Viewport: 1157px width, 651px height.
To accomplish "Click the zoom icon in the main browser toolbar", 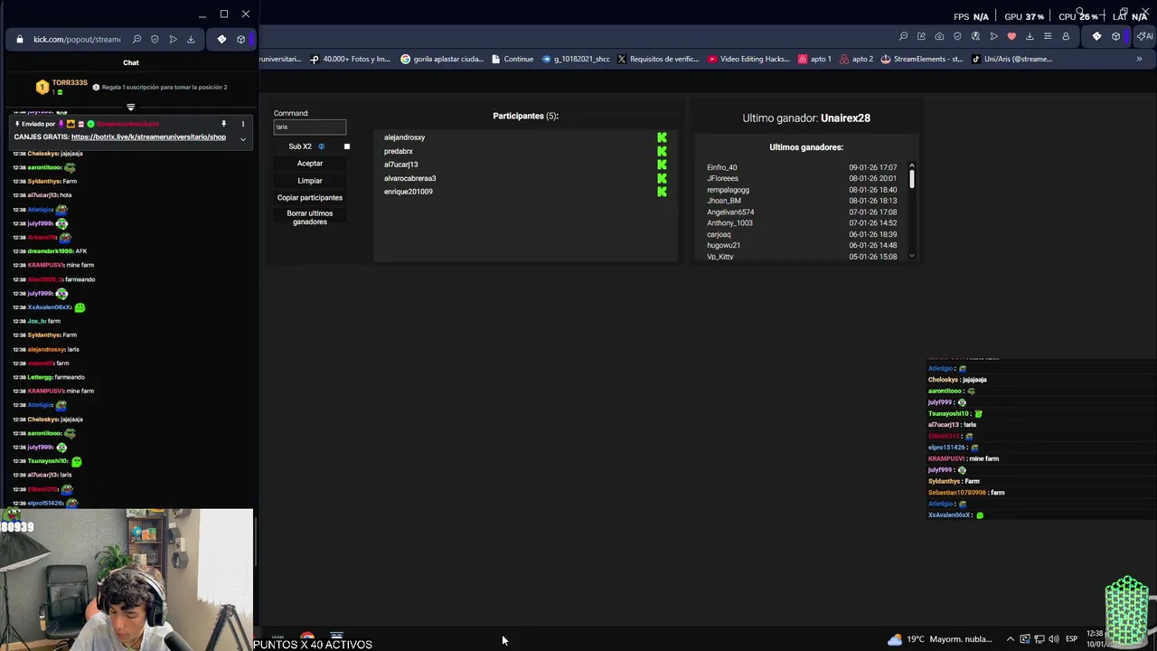I will pyautogui.click(x=903, y=36).
